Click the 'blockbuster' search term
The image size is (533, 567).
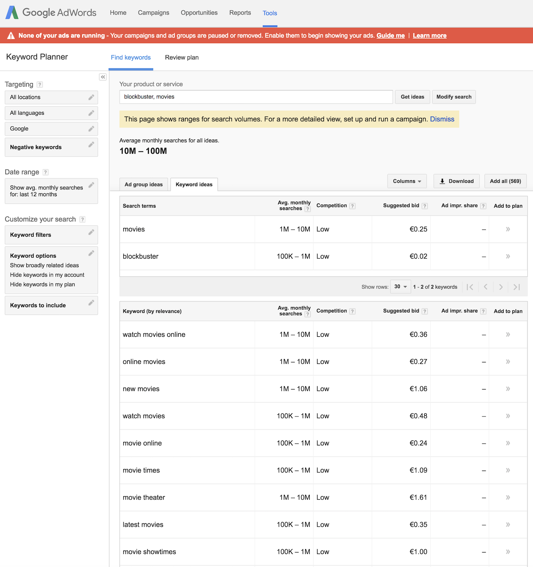[140, 256]
